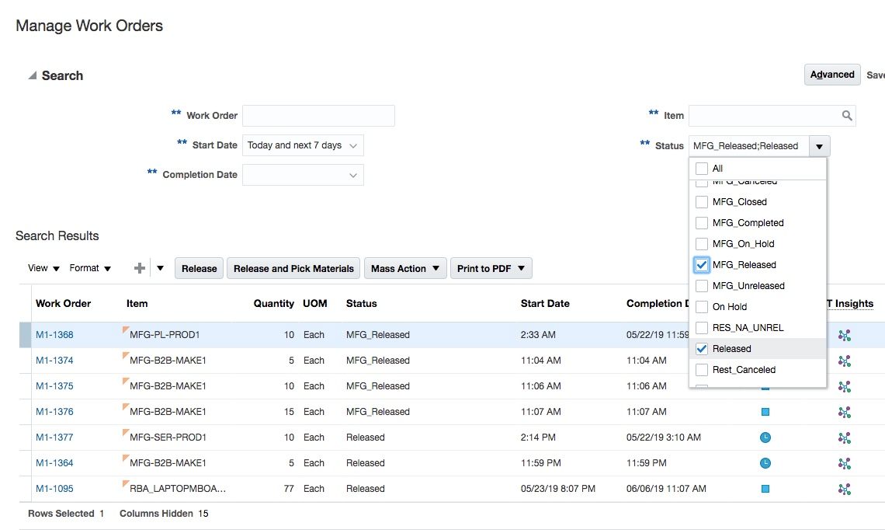Sort by Quantity column header

click(x=274, y=303)
